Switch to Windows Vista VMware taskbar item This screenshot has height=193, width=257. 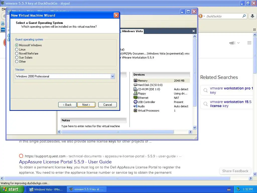click(x=46, y=189)
